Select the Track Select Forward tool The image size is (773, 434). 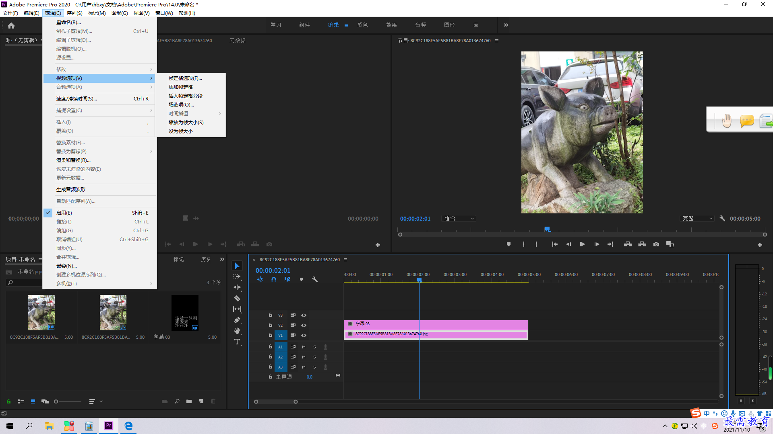(237, 276)
